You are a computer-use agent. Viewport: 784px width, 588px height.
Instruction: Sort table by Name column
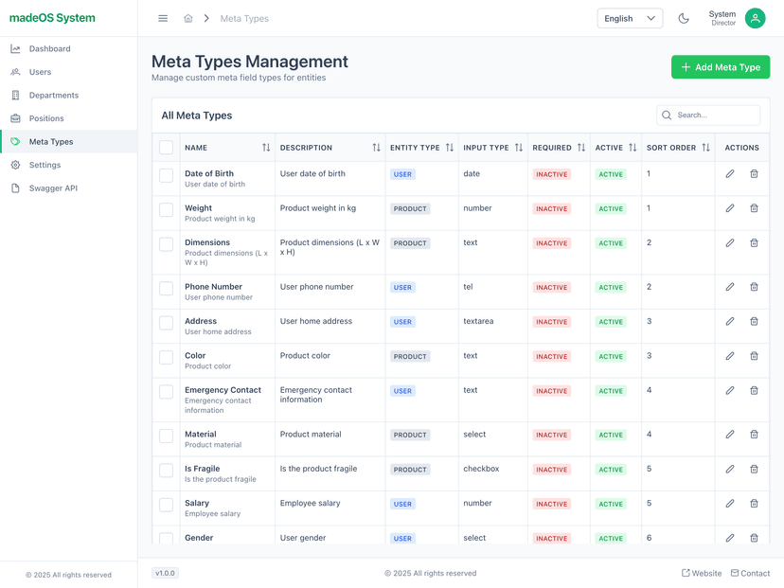point(266,148)
